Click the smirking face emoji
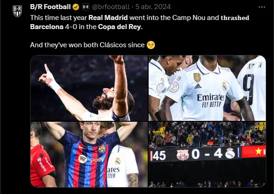The width and height of the screenshot is (274, 194). click(x=151, y=45)
